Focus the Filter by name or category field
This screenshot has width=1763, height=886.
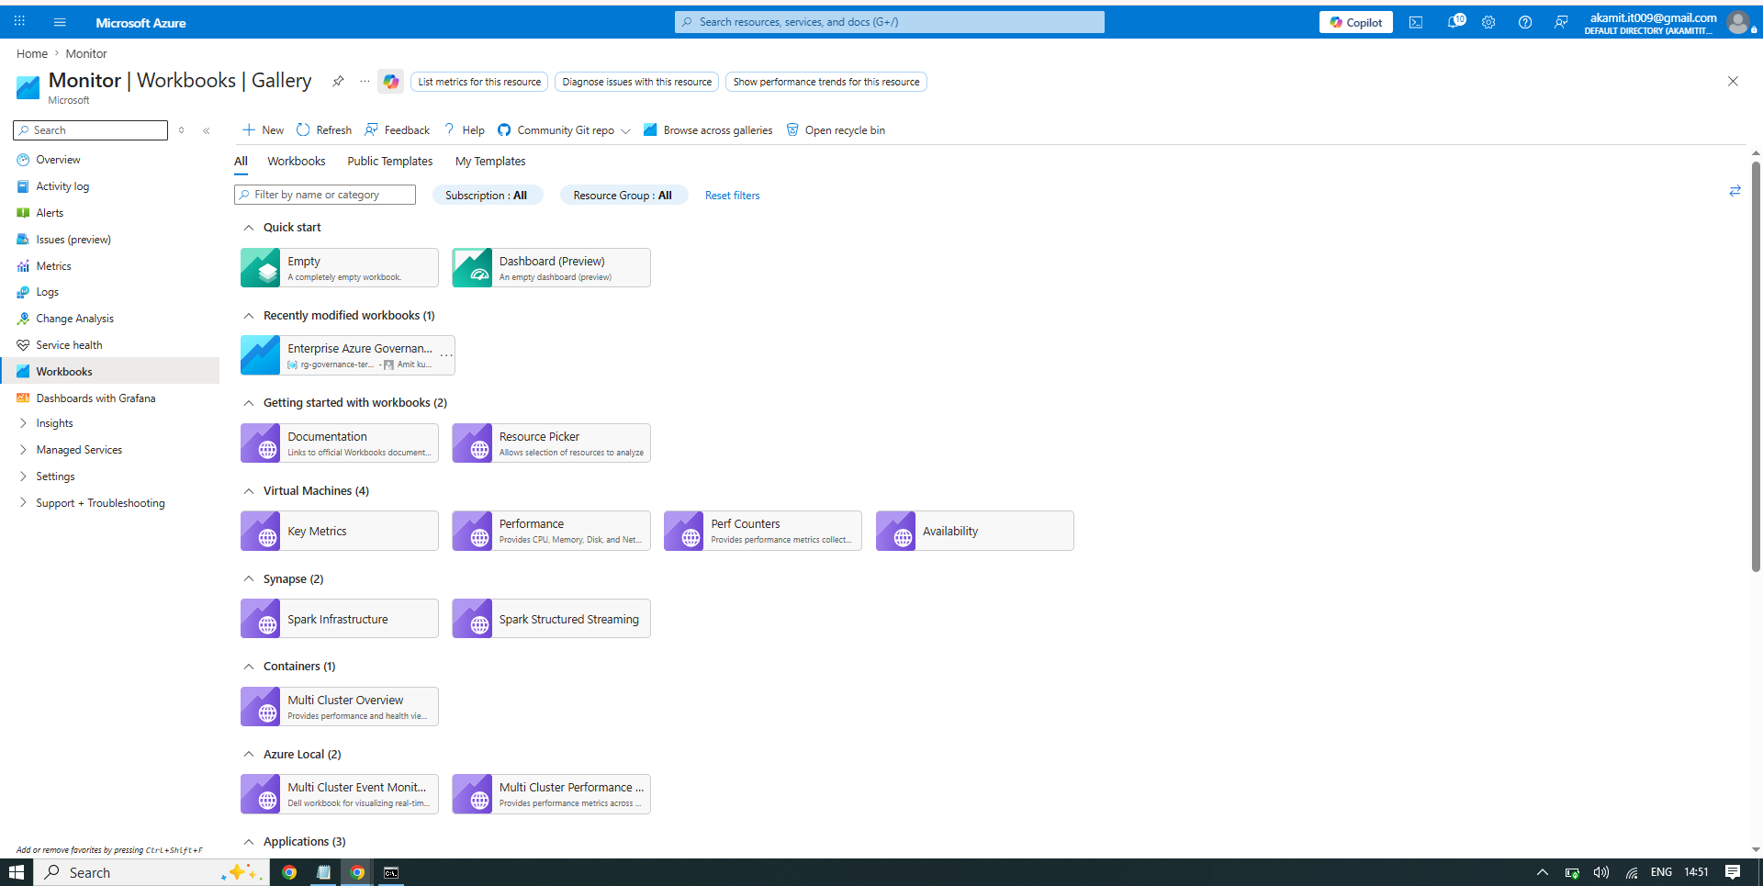[x=325, y=195]
